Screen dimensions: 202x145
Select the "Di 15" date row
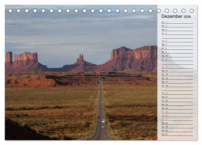point(177,74)
